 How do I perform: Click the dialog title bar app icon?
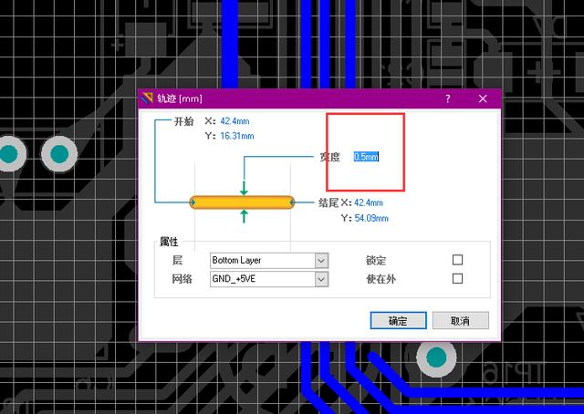tap(148, 98)
